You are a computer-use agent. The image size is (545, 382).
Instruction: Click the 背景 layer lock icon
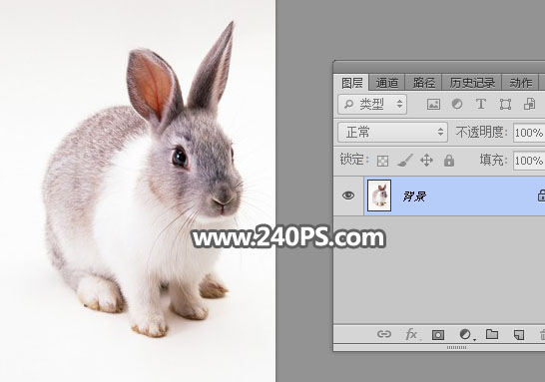[541, 195]
